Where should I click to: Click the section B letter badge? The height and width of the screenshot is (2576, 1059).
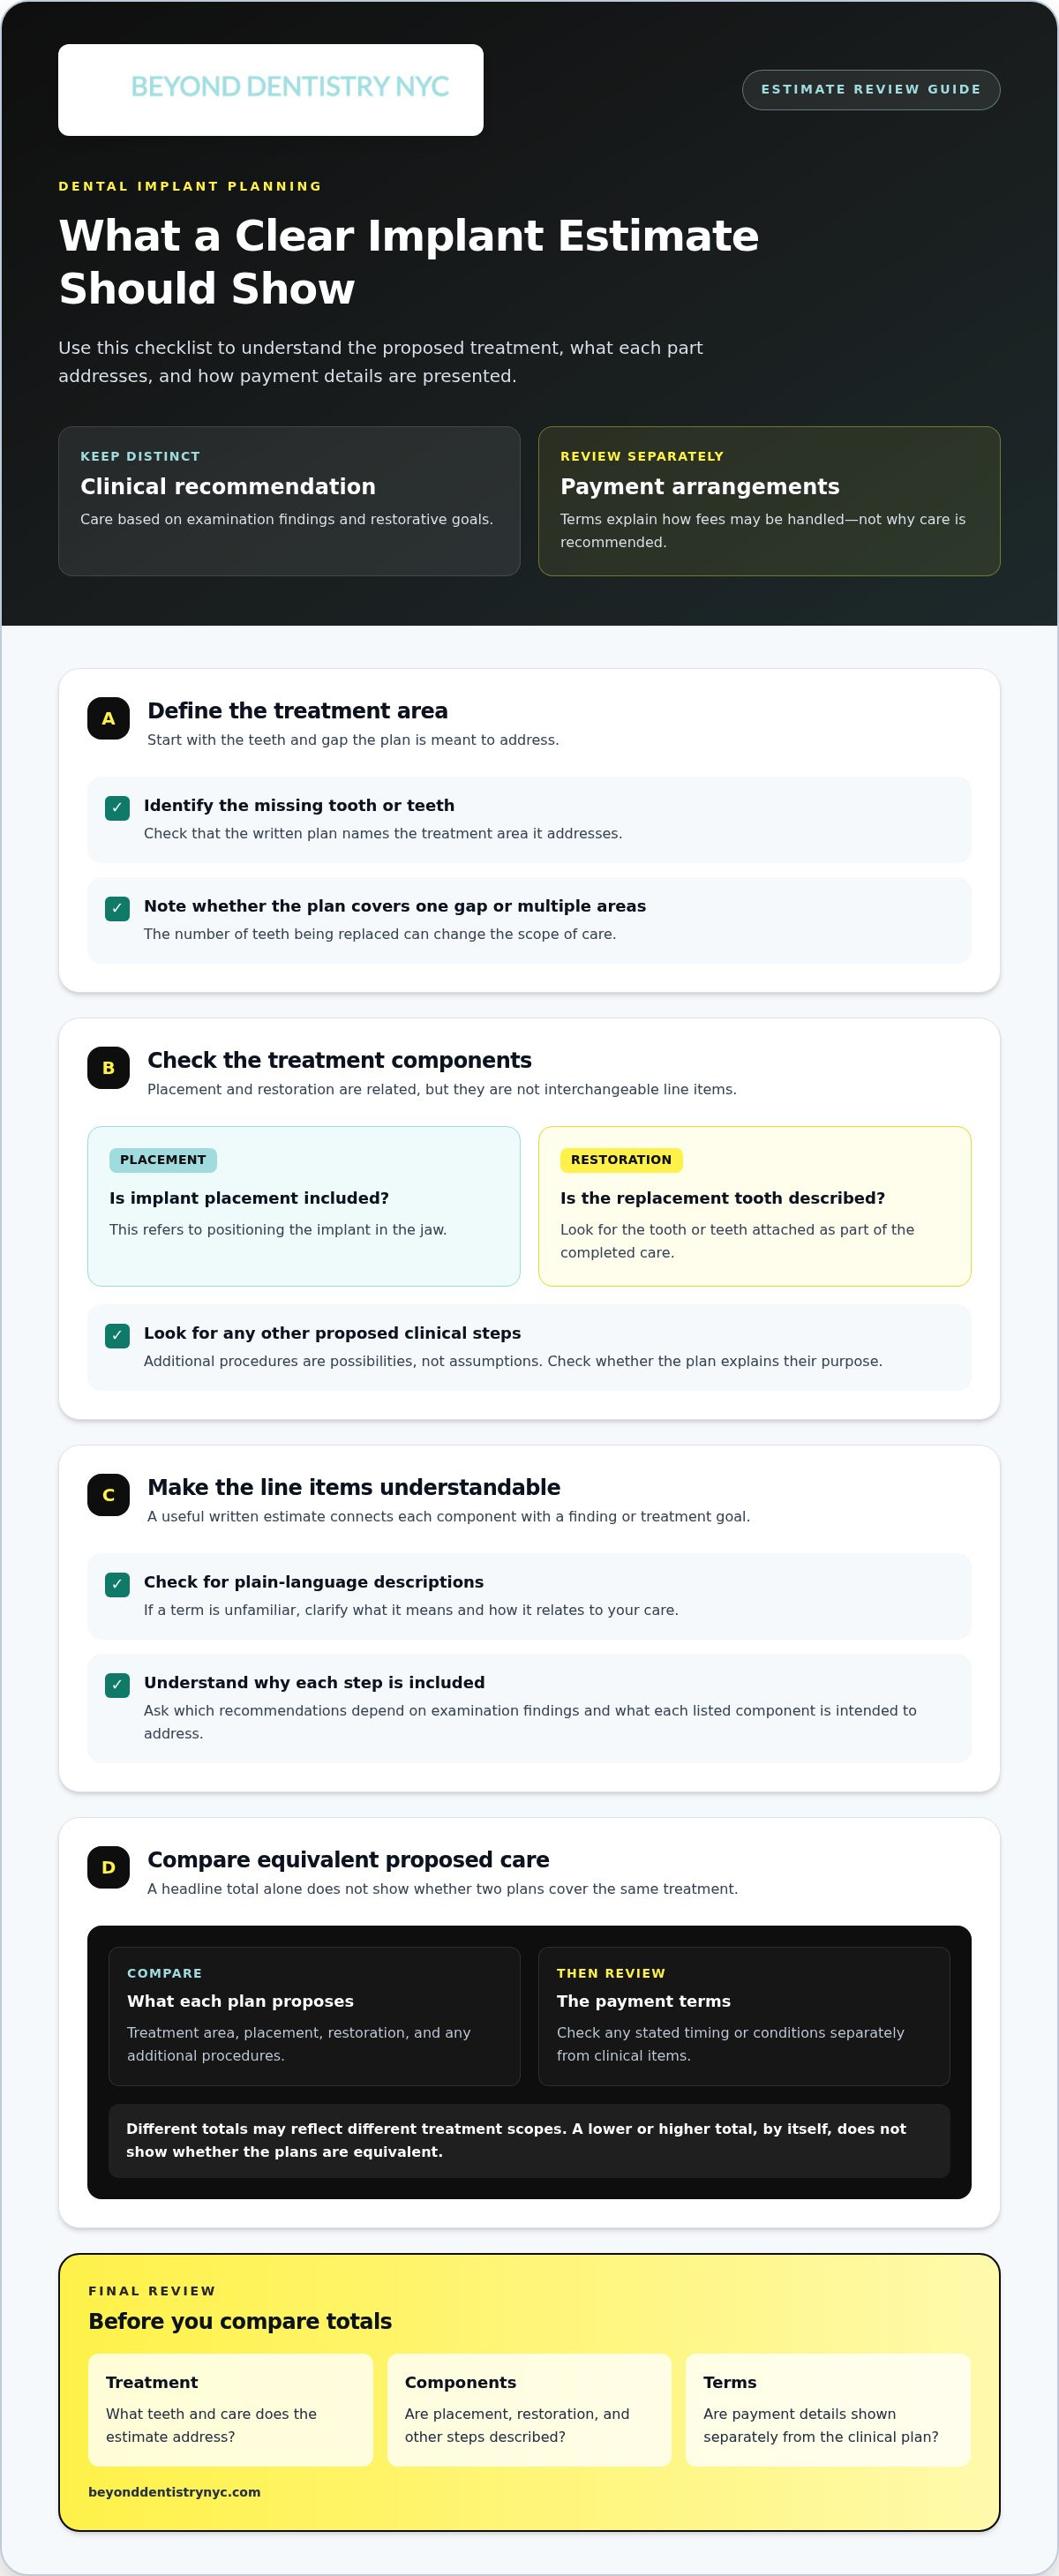(x=108, y=1067)
